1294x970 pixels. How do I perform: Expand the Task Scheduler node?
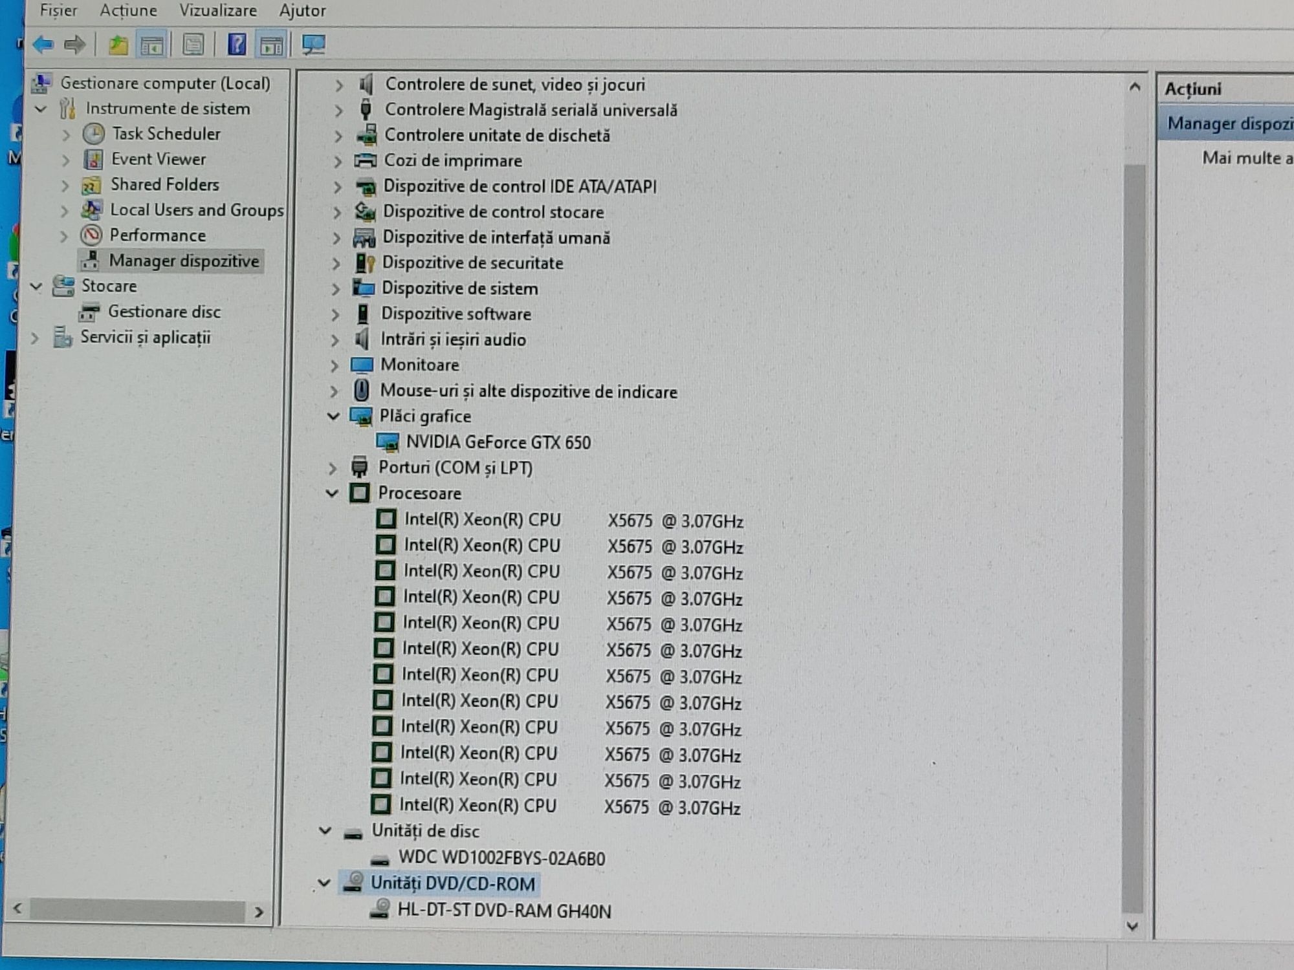[66, 135]
